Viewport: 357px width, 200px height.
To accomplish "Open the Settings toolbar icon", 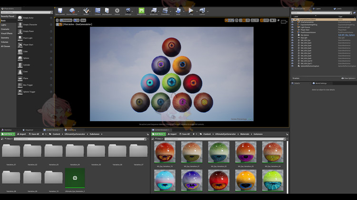I will point(128,11).
